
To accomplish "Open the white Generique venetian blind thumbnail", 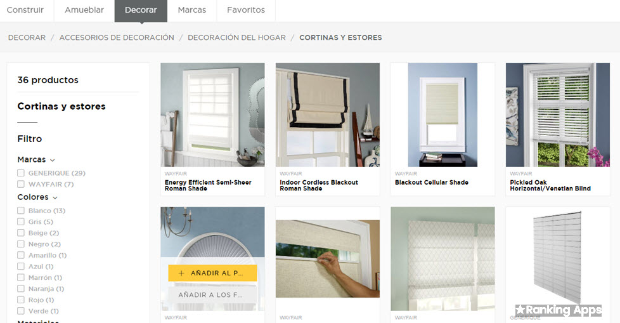I will (x=558, y=259).
